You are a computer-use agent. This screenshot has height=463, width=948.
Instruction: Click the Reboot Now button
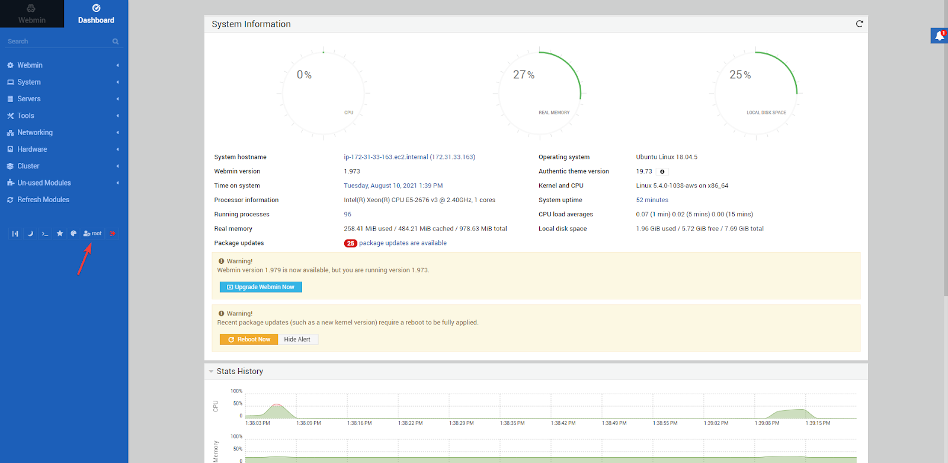(x=249, y=340)
